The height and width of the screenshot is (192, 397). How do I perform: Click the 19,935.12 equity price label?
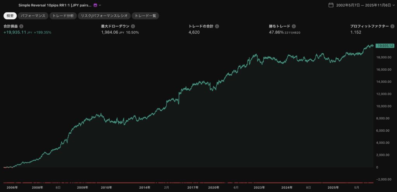(x=385, y=46)
